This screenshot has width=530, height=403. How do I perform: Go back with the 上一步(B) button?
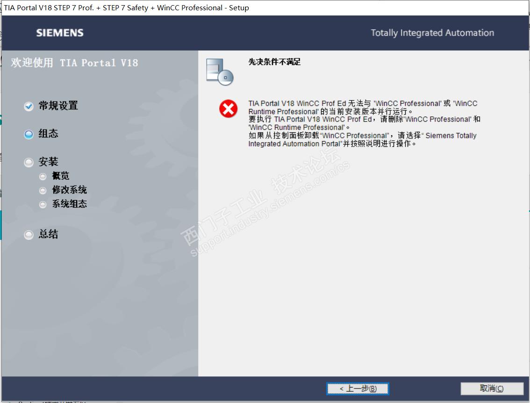coord(358,389)
